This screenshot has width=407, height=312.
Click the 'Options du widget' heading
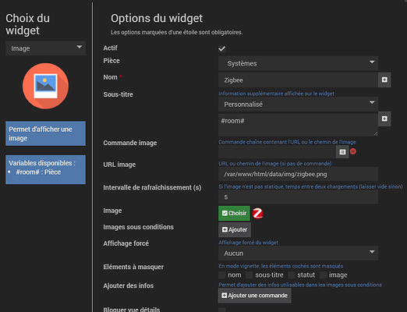click(x=157, y=19)
